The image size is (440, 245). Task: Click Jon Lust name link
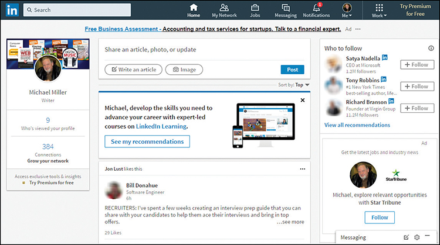tap(114, 169)
